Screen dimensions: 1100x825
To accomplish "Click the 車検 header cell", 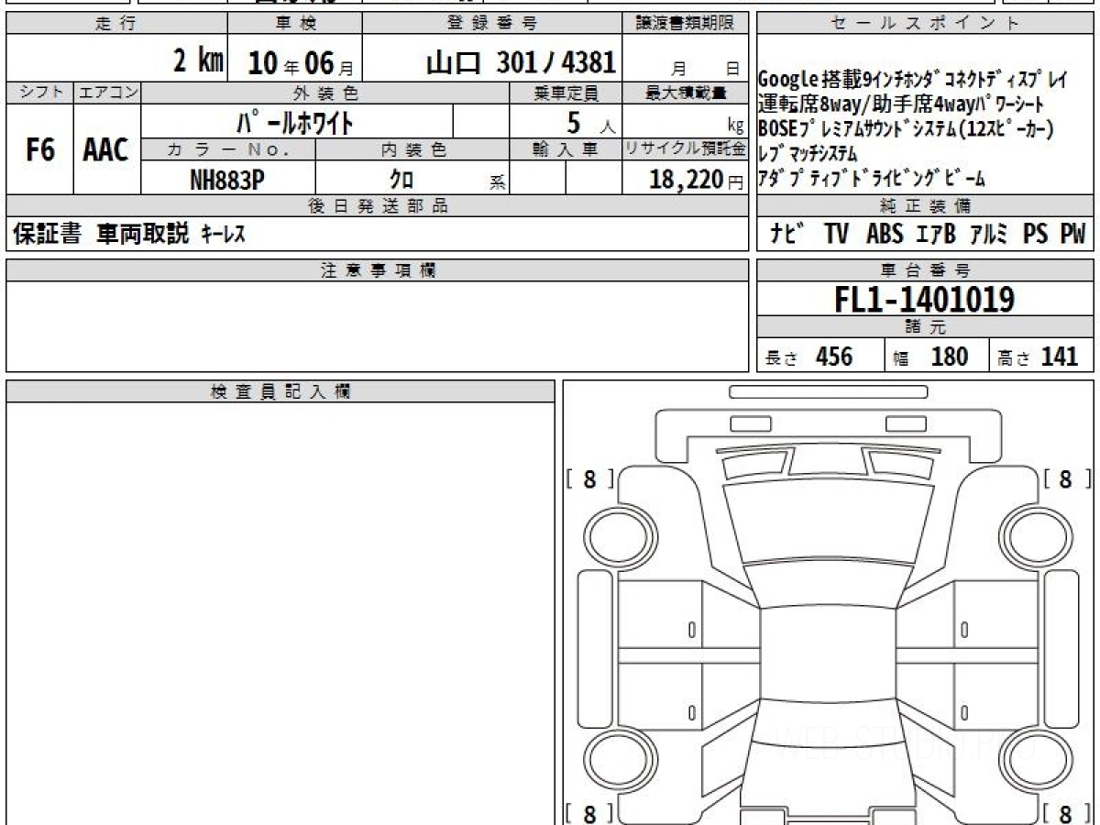I will (x=295, y=24).
